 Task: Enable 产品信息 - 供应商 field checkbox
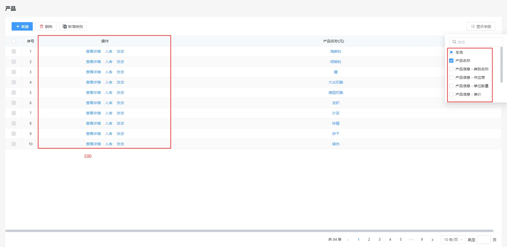pyautogui.click(x=451, y=78)
